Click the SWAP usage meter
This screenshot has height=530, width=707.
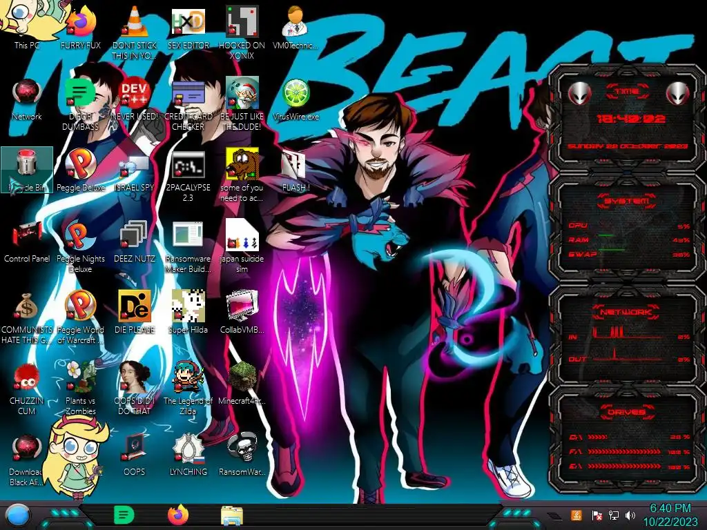tap(630, 254)
